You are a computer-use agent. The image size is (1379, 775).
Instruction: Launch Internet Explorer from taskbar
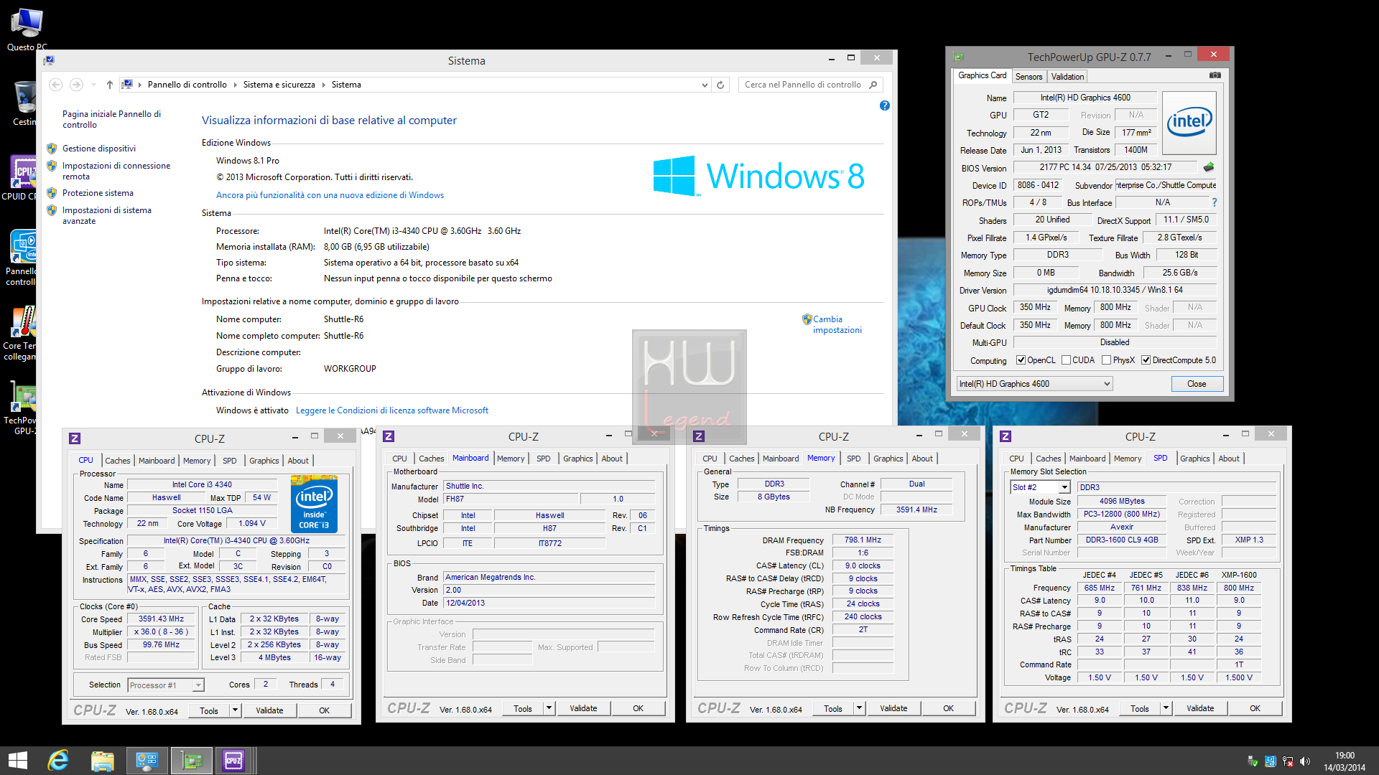pos(58,761)
